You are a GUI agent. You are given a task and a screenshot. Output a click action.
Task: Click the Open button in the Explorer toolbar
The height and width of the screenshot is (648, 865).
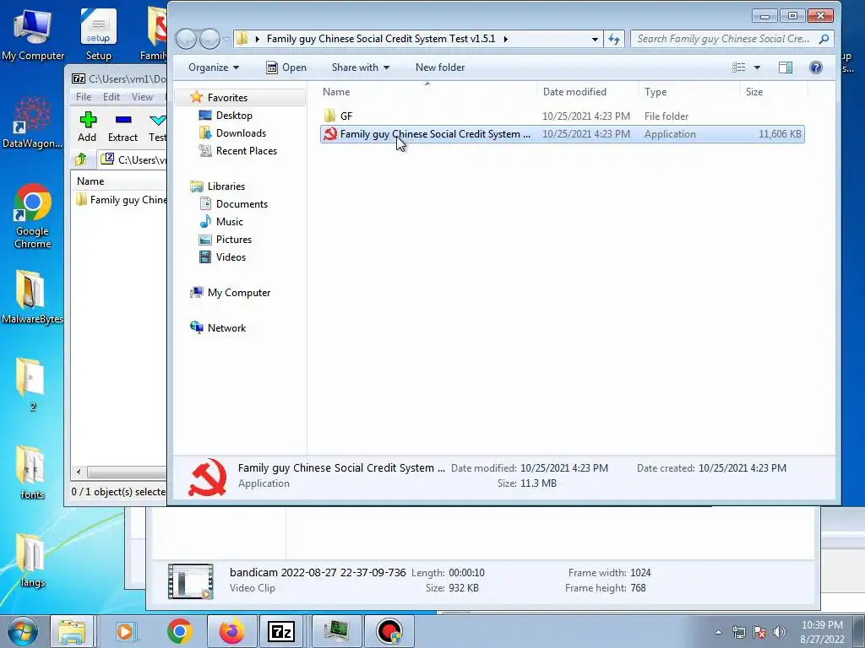[x=286, y=67]
